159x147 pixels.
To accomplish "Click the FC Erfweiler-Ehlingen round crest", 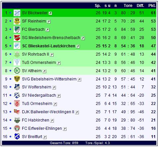I will pyautogui.click(x=17, y=128).
